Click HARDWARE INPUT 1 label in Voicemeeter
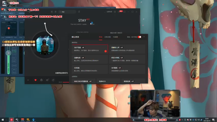Viewport: 217px width, 122px height. 8,13
